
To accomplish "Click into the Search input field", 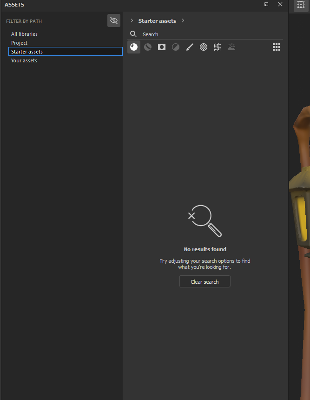I will [209, 34].
